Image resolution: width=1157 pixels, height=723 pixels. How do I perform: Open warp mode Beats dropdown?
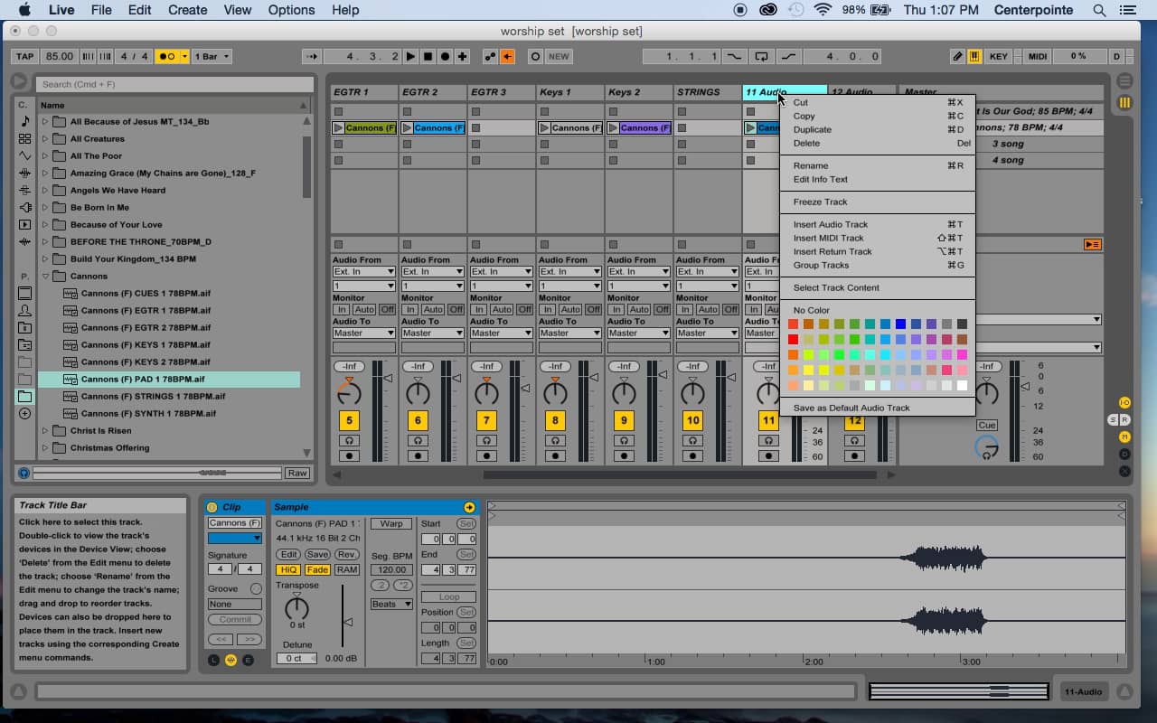tap(391, 604)
